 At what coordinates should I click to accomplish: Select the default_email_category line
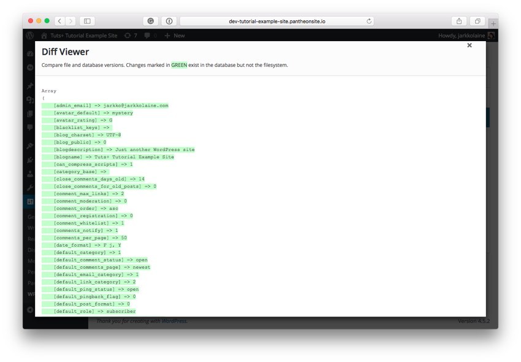pyautogui.click(x=90, y=274)
